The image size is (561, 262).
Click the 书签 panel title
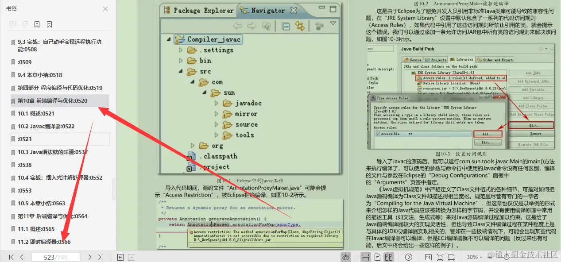tap(12, 9)
